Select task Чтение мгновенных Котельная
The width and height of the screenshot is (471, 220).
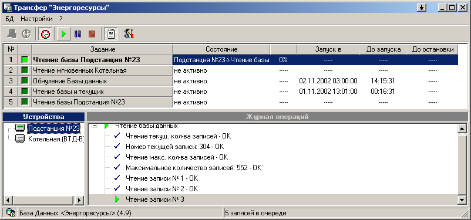pos(102,70)
